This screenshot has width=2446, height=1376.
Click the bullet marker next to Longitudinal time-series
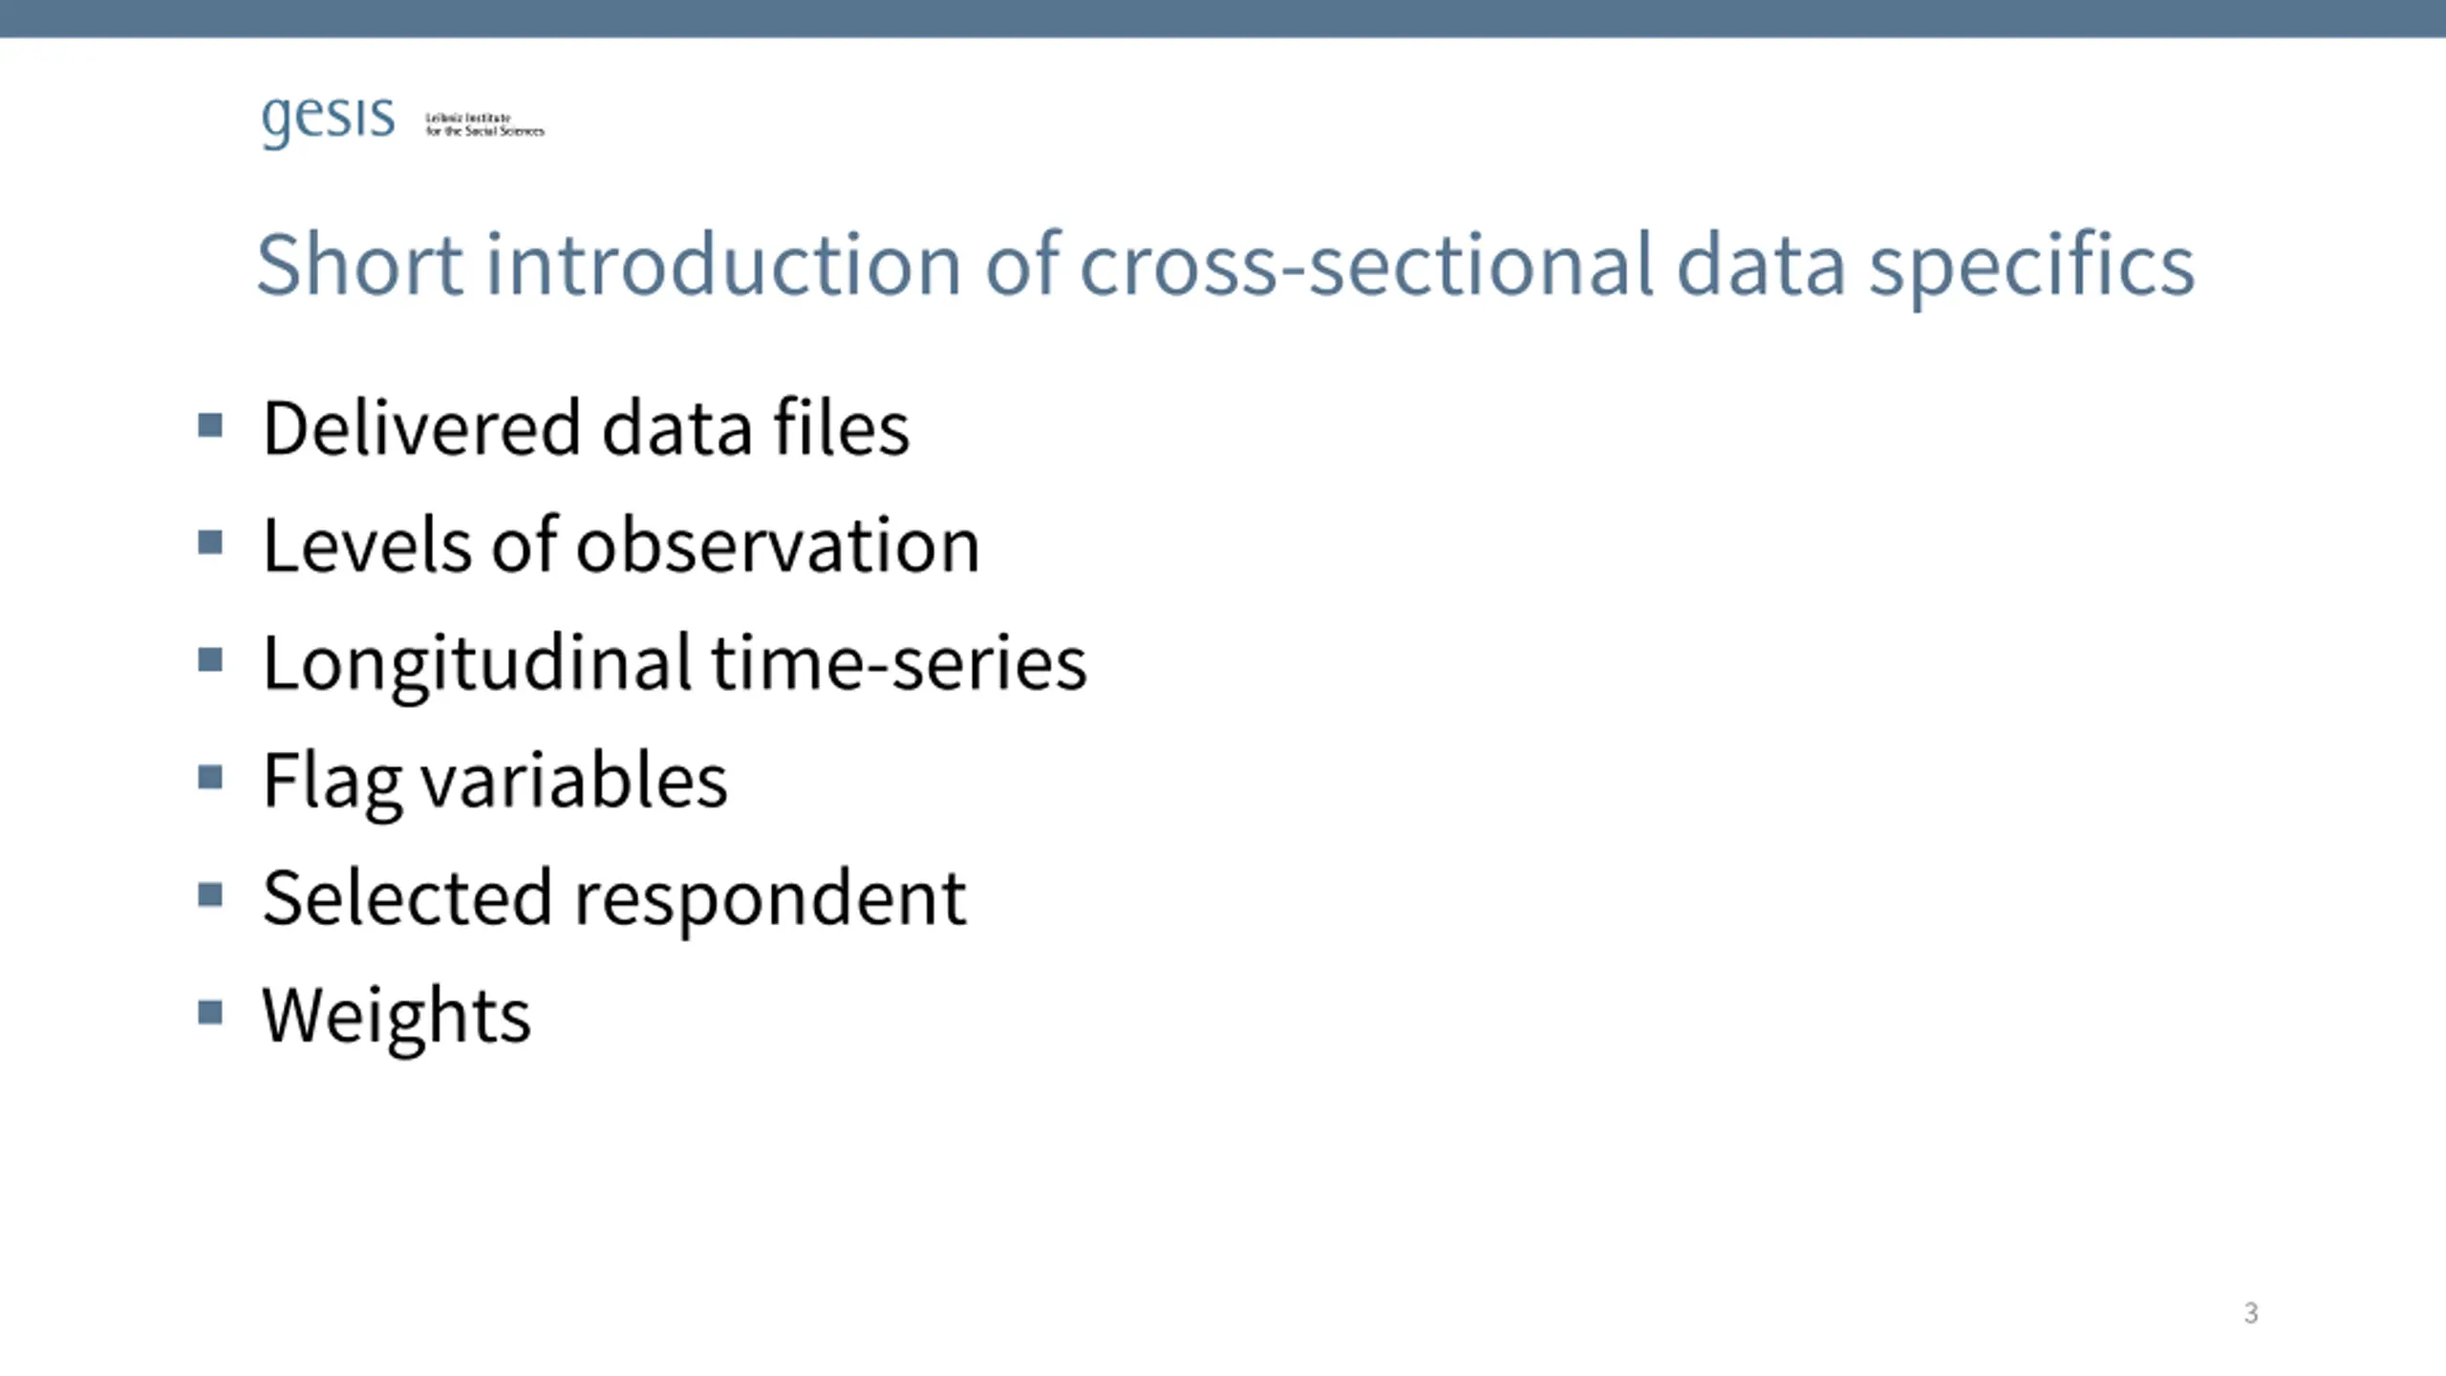[x=210, y=660]
